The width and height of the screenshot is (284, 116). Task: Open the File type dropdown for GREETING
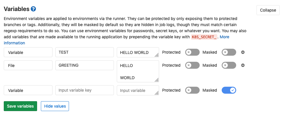pyautogui.click(x=28, y=65)
